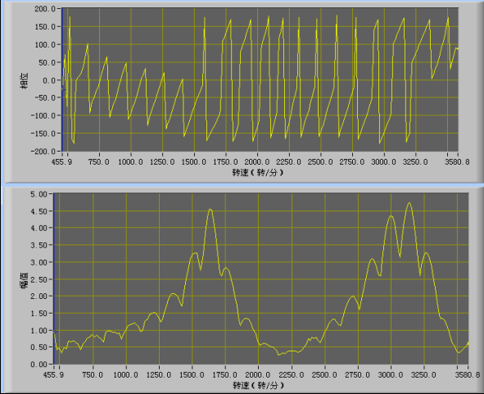Click the 转速 (转/分) label under amplitude chart
Image resolution: width=484 pixels, height=394 pixels.
click(258, 385)
